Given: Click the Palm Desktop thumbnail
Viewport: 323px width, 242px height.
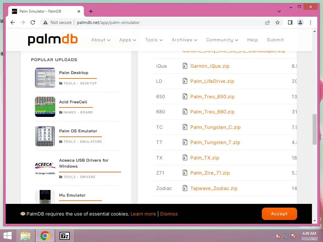Looking at the screenshot, I should pos(45,78).
